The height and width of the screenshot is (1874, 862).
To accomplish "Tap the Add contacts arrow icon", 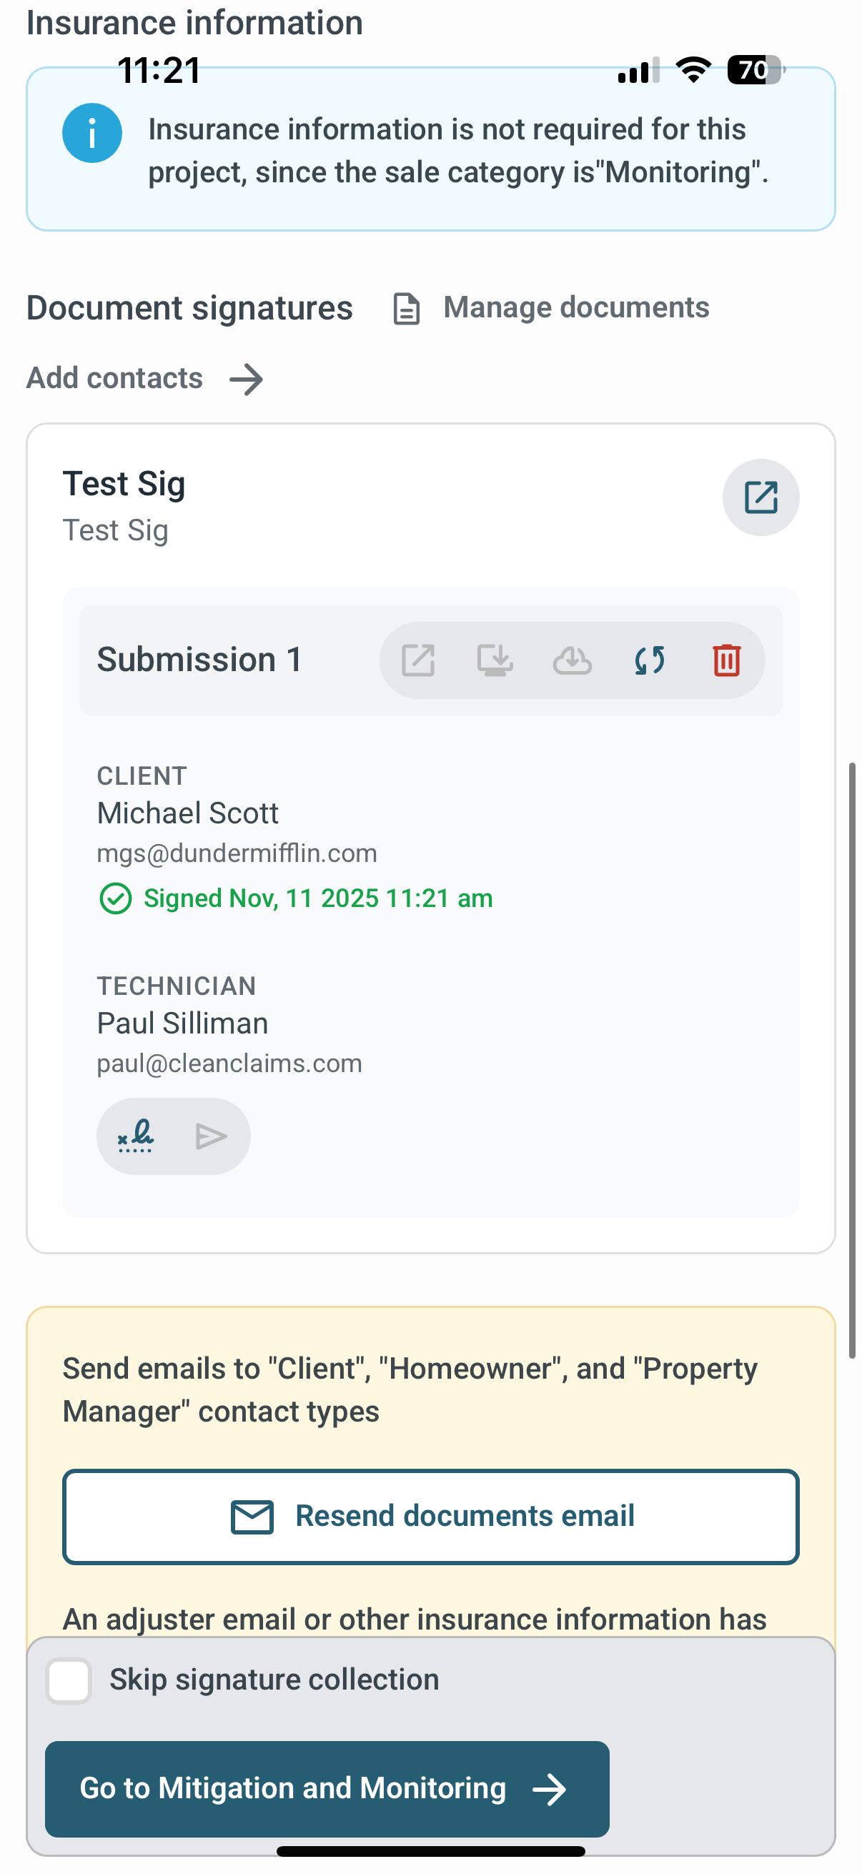I will point(246,379).
